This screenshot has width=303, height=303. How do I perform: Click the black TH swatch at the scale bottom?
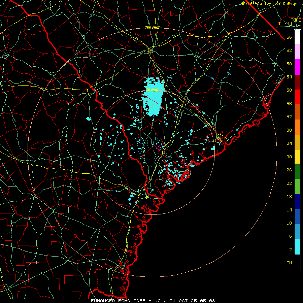tap(297, 262)
